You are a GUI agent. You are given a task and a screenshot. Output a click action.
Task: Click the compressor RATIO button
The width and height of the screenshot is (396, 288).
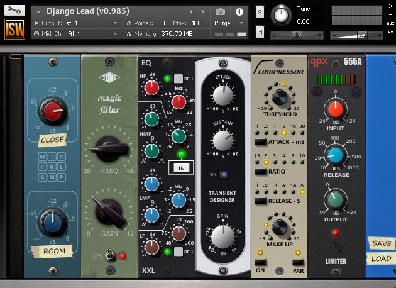(x=260, y=172)
